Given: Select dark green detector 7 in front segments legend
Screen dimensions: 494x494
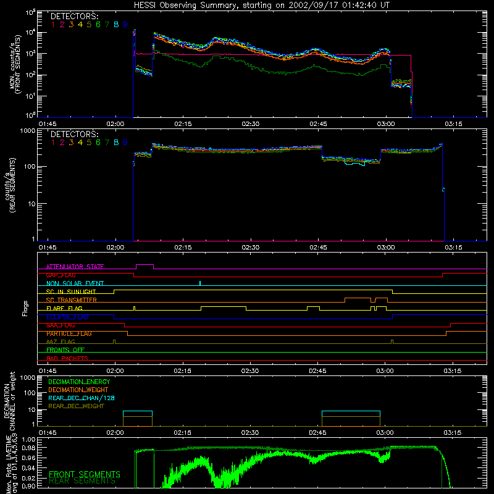Looking at the screenshot, I should (107, 25).
